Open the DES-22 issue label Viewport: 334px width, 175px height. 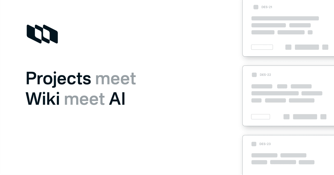(x=265, y=75)
